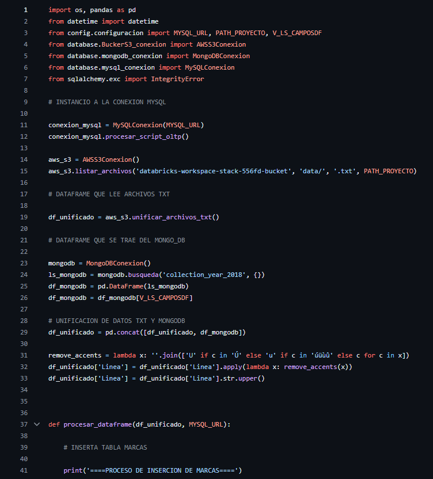
Task: Click line number 15 in the gutter
Action: coord(24,171)
